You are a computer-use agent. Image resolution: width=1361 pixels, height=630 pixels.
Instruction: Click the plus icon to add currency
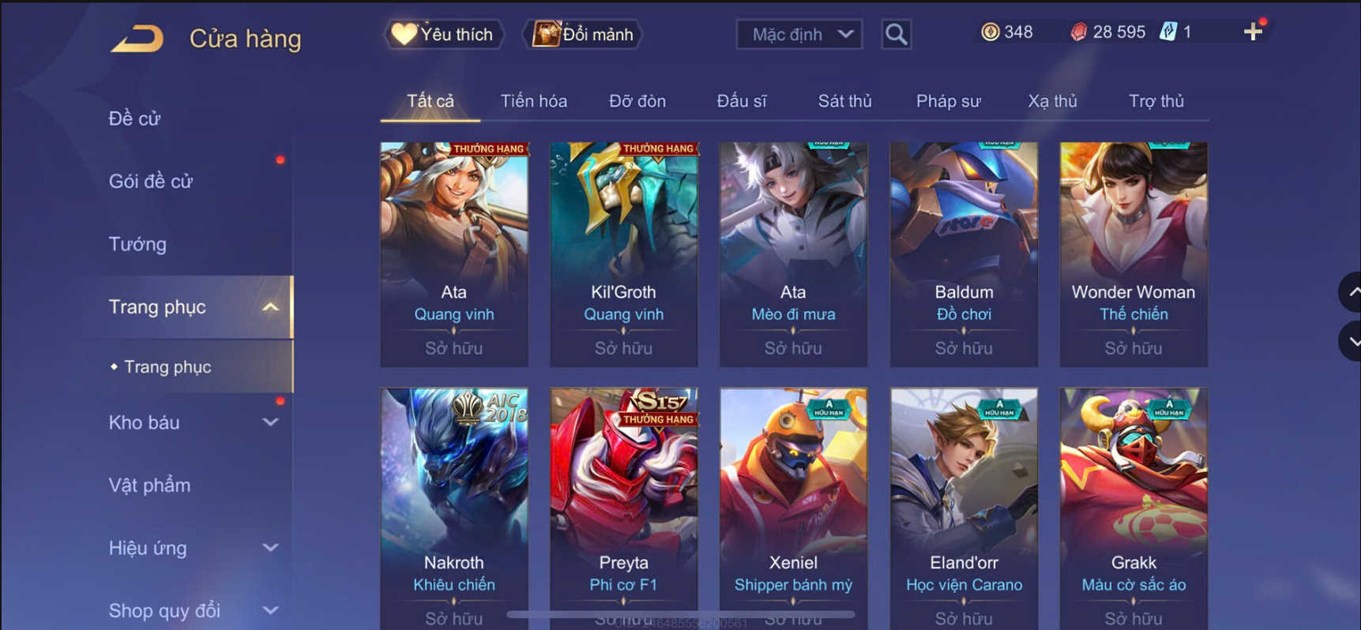point(1253,32)
